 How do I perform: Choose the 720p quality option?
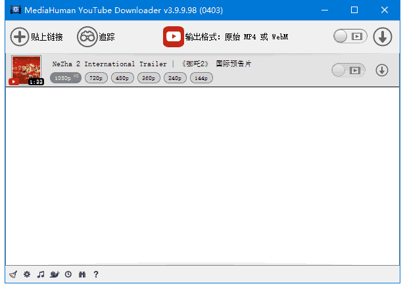[x=96, y=78]
